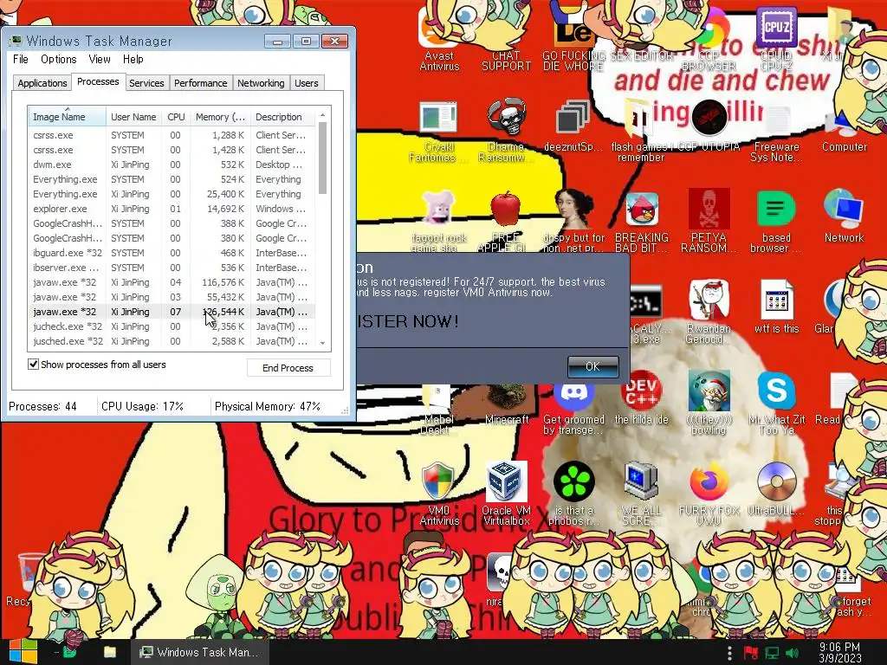Open the Rwandan Genocid desktop icon
Screen dimensions: 887x665
coord(709,311)
